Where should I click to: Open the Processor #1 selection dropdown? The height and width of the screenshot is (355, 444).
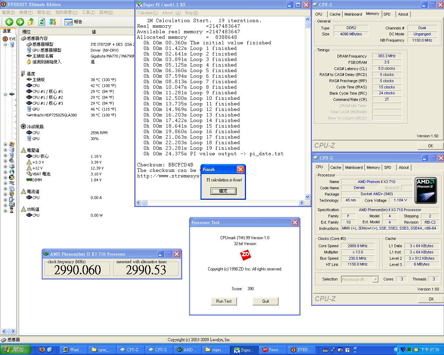coord(375,279)
